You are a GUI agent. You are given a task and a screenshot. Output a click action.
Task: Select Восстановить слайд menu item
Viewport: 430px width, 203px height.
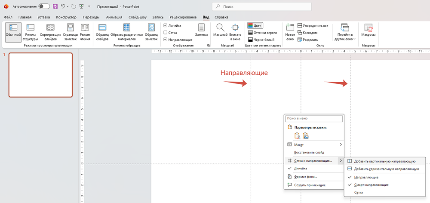pyautogui.click(x=314, y=152)
